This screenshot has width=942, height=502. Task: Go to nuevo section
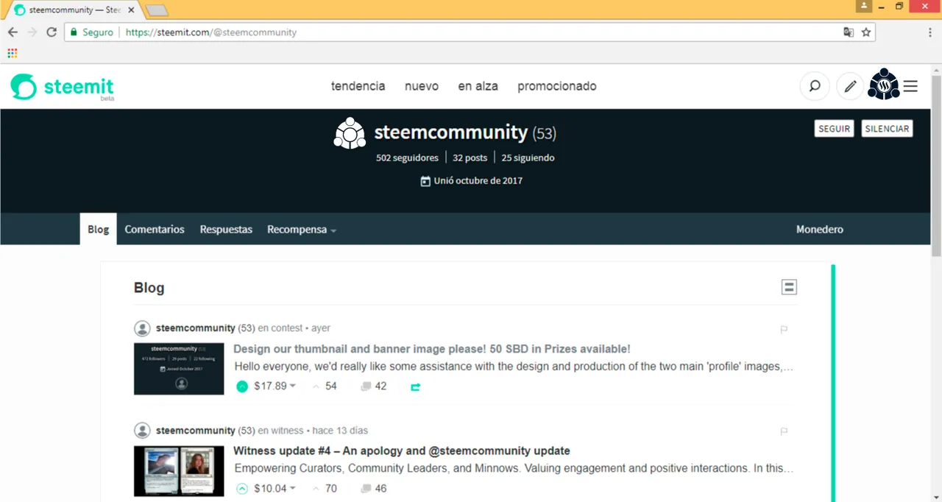[422, 86]
